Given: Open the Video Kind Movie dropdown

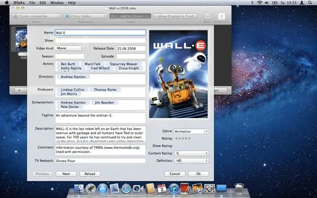Looking at the screenshot, I should pos(70,48).
